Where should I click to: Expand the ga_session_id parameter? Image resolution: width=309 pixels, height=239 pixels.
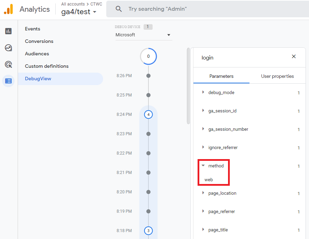click(203, 111)
